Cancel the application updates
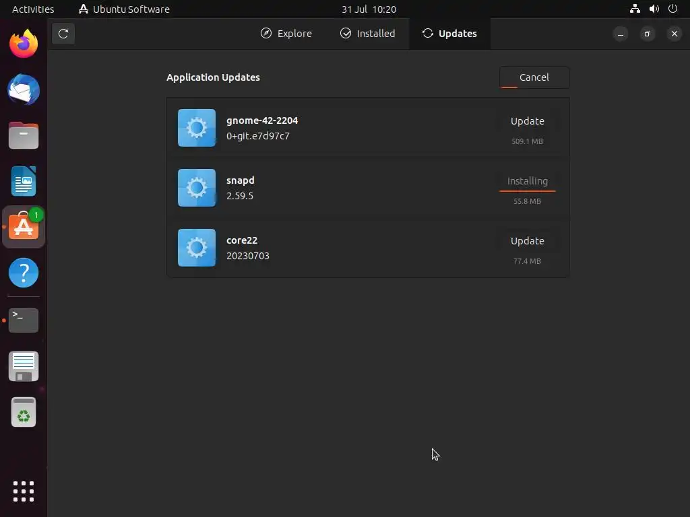This screenshot has height=517, width=690. (x=534, y=77)
